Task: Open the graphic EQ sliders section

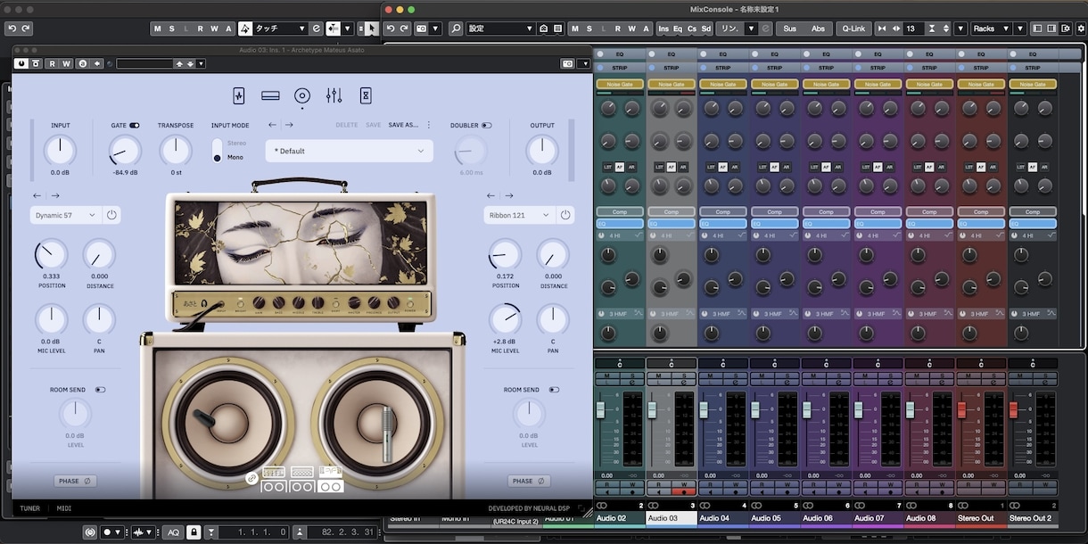Action: pos(334,95)
